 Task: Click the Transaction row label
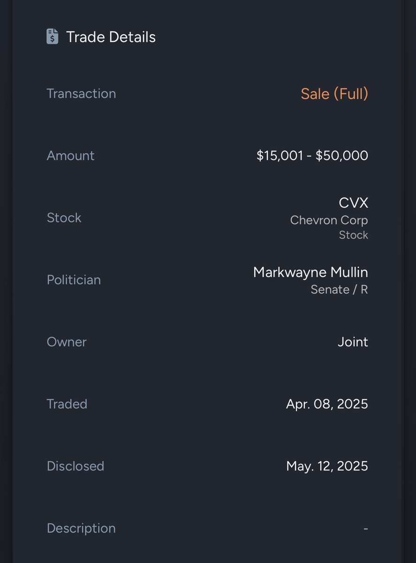81,93
